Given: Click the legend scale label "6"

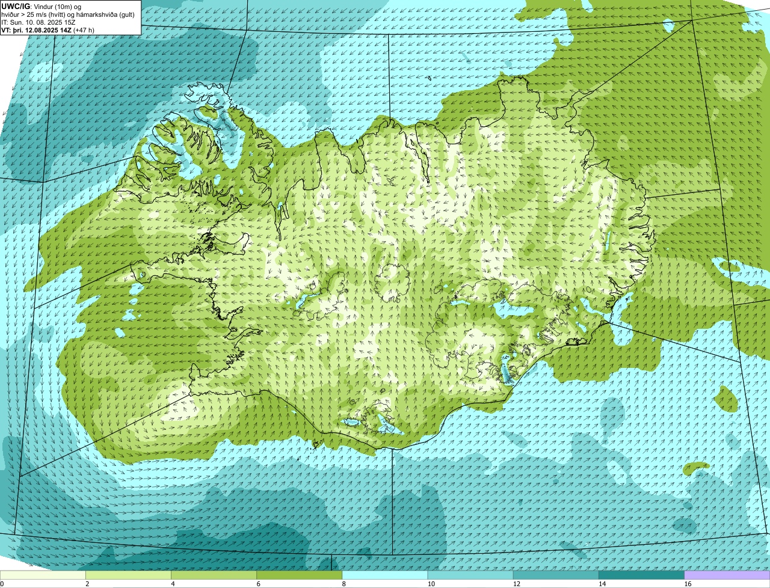Looking at the screenshot, I should pyautogui.click(x=259, y=584).
